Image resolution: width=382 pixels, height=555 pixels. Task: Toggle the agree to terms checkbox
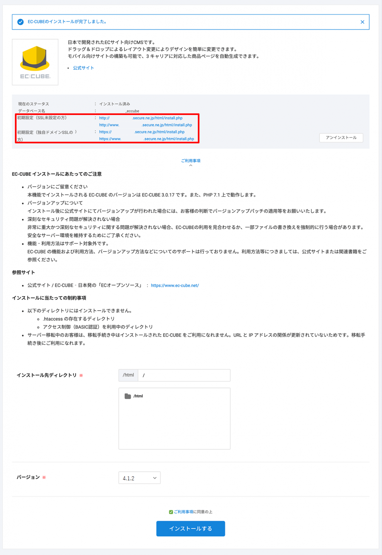point(171,512)
